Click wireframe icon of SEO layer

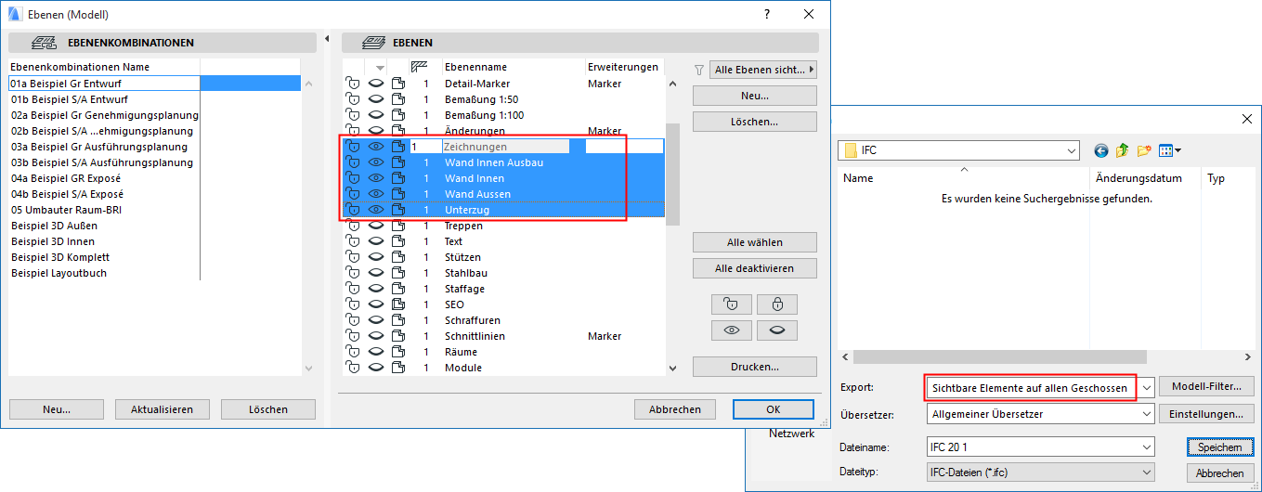click(399, 304)
